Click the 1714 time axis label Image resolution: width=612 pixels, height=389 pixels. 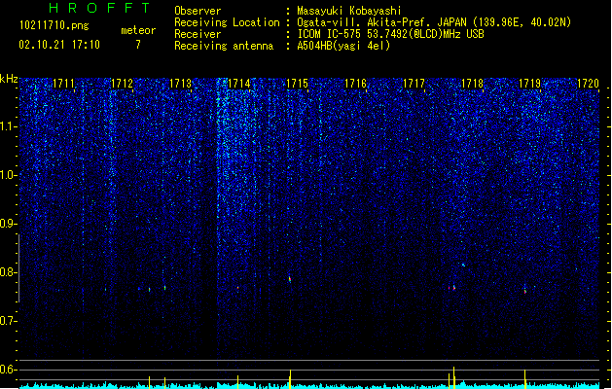pyautogui.click(x=239, y=84)
